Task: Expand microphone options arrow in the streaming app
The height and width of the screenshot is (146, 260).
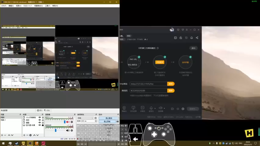Action: (x=155, y=108)
